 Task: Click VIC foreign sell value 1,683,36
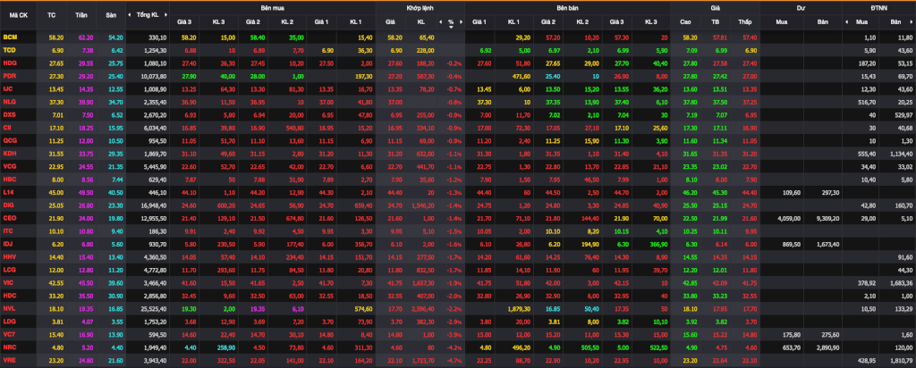click(x=902, y=283)
